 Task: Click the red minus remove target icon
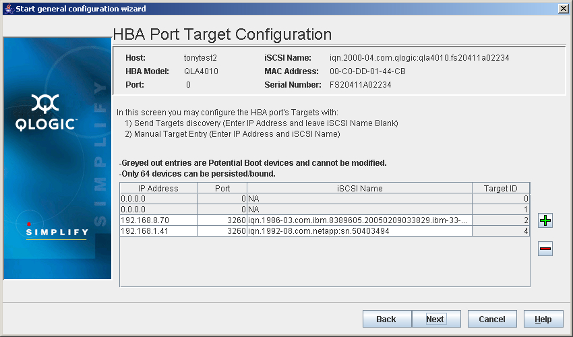click(545, 249)
